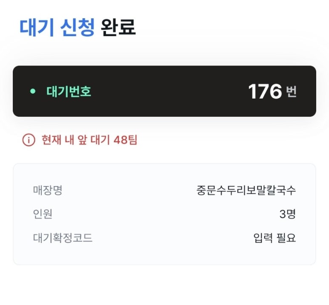
Task: Click the 현재 내 앞 대기 48팀 notice
Action: click(89, 140)
